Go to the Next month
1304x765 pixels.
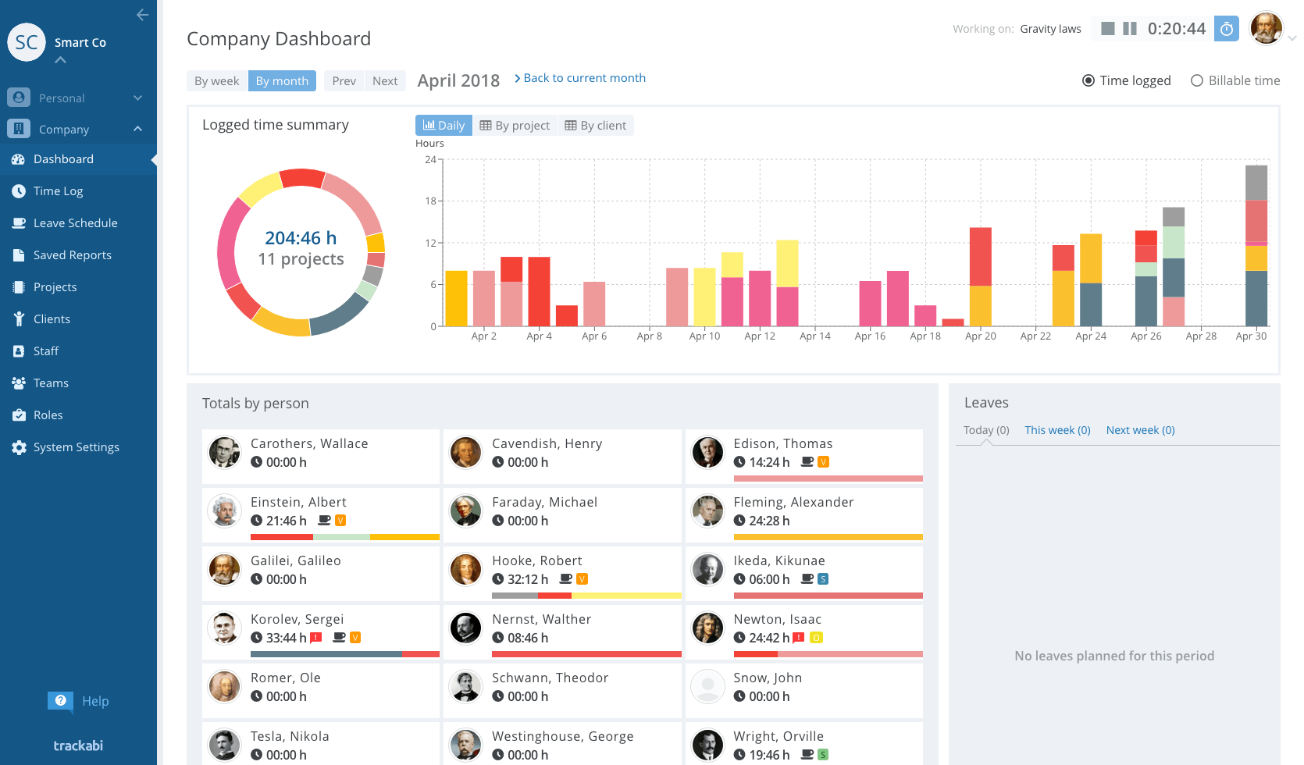coord(385,81)
